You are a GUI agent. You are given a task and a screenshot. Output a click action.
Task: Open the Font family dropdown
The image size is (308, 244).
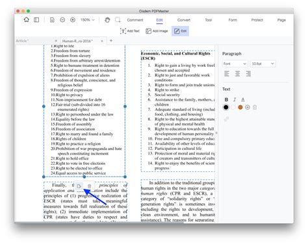coord(235,64)
